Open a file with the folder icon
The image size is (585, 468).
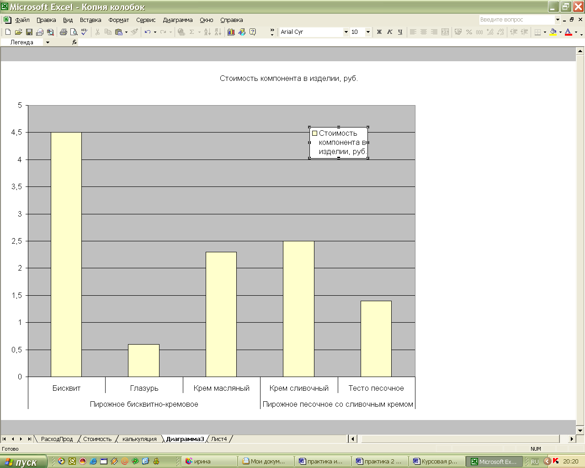click(18, 32)
